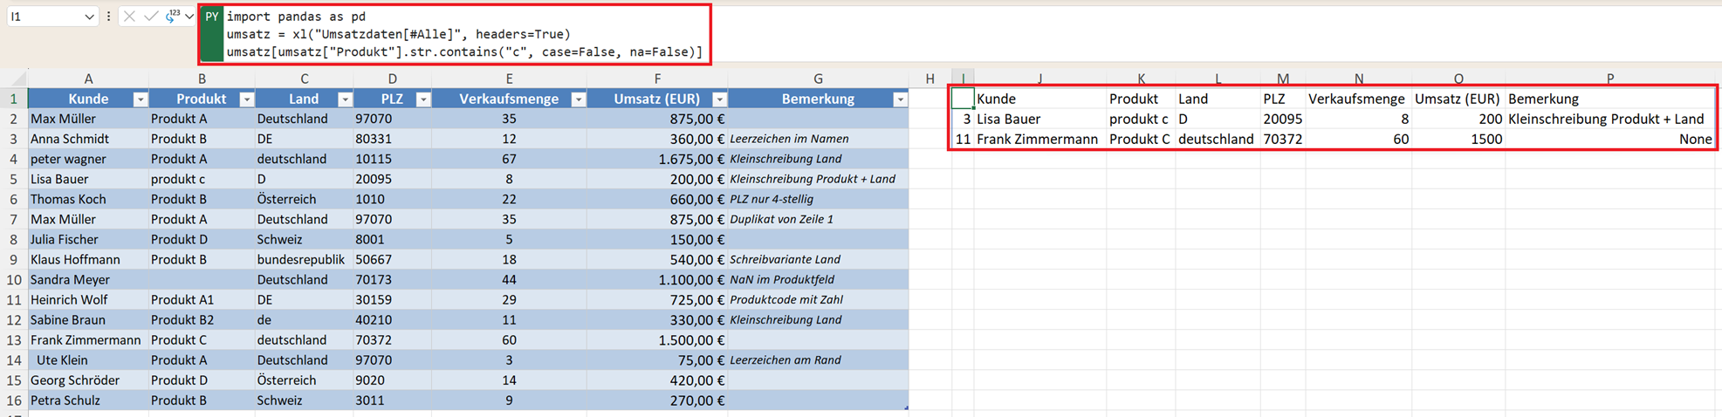Screen dimensions: 1722x417
Task: Click the cancel (X) formula bar icon
Action: 129,17
